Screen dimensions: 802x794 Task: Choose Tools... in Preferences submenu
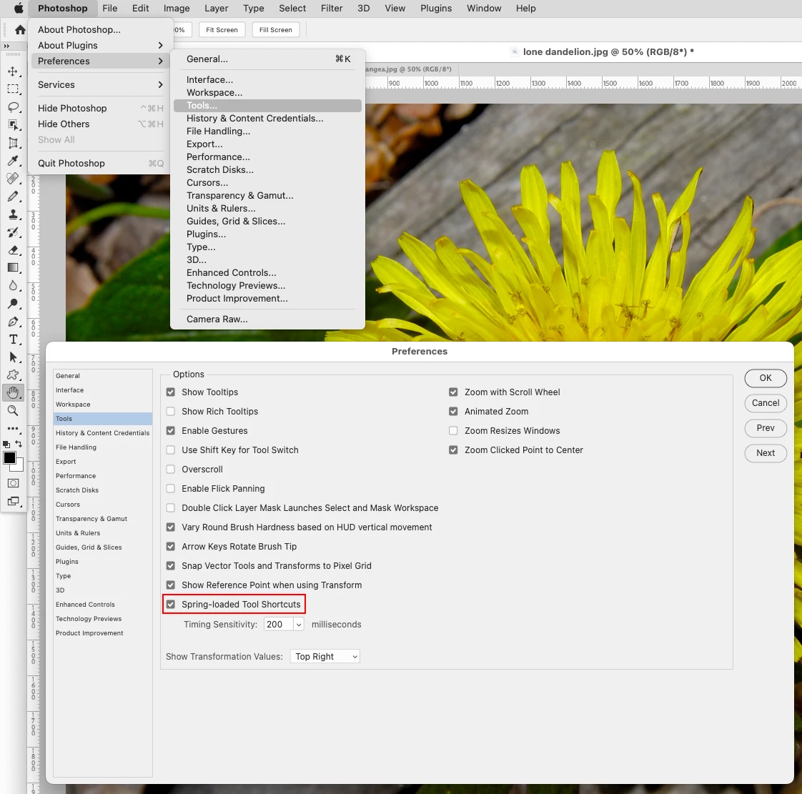pos(267,106)
